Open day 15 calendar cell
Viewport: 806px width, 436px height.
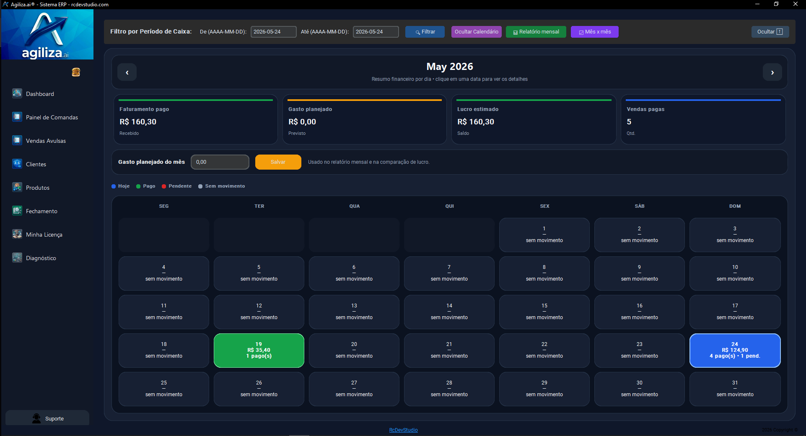coord(544,312)
